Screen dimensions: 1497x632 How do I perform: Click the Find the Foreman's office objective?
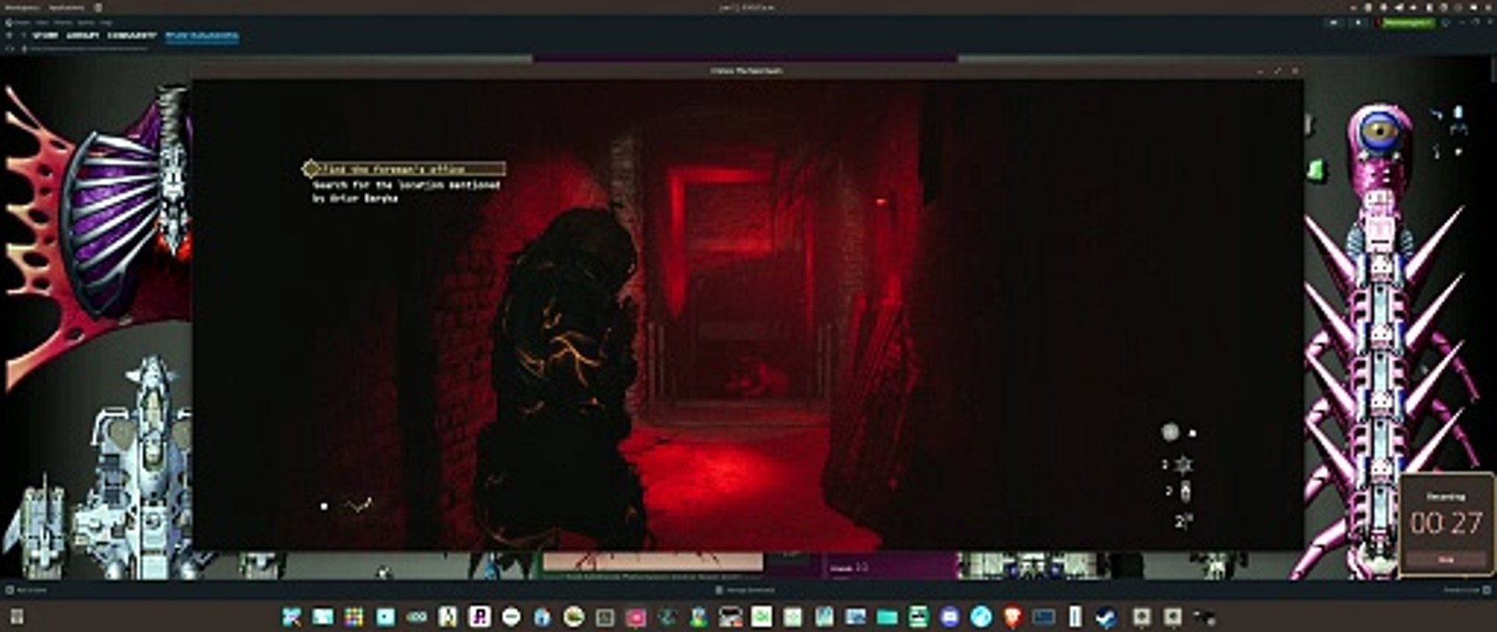click(x=405, y=169)
